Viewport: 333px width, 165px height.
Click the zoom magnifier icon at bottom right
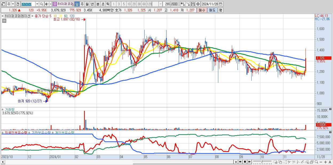pyautogui.click(x=316, y=162)
